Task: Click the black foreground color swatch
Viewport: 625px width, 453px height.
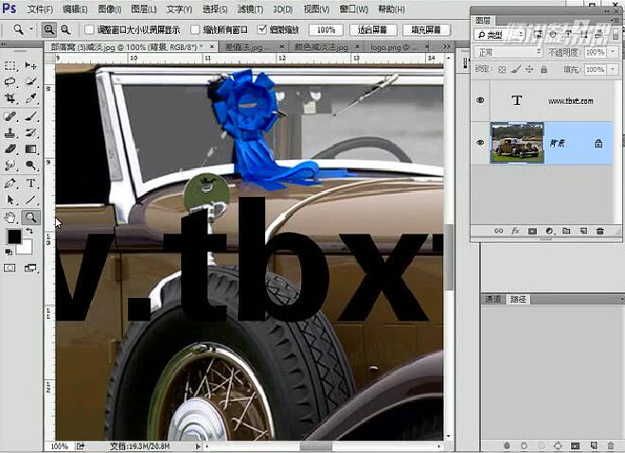Action: pyautogui.click(x=15, y=236)
